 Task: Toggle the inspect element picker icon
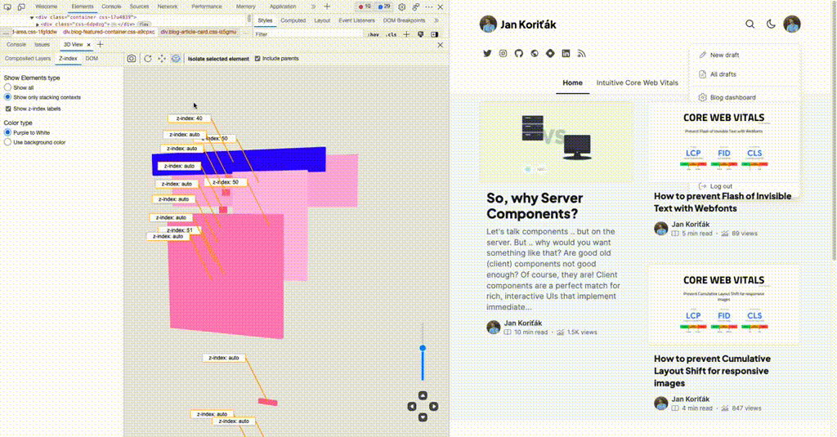[x=7, y=7]
